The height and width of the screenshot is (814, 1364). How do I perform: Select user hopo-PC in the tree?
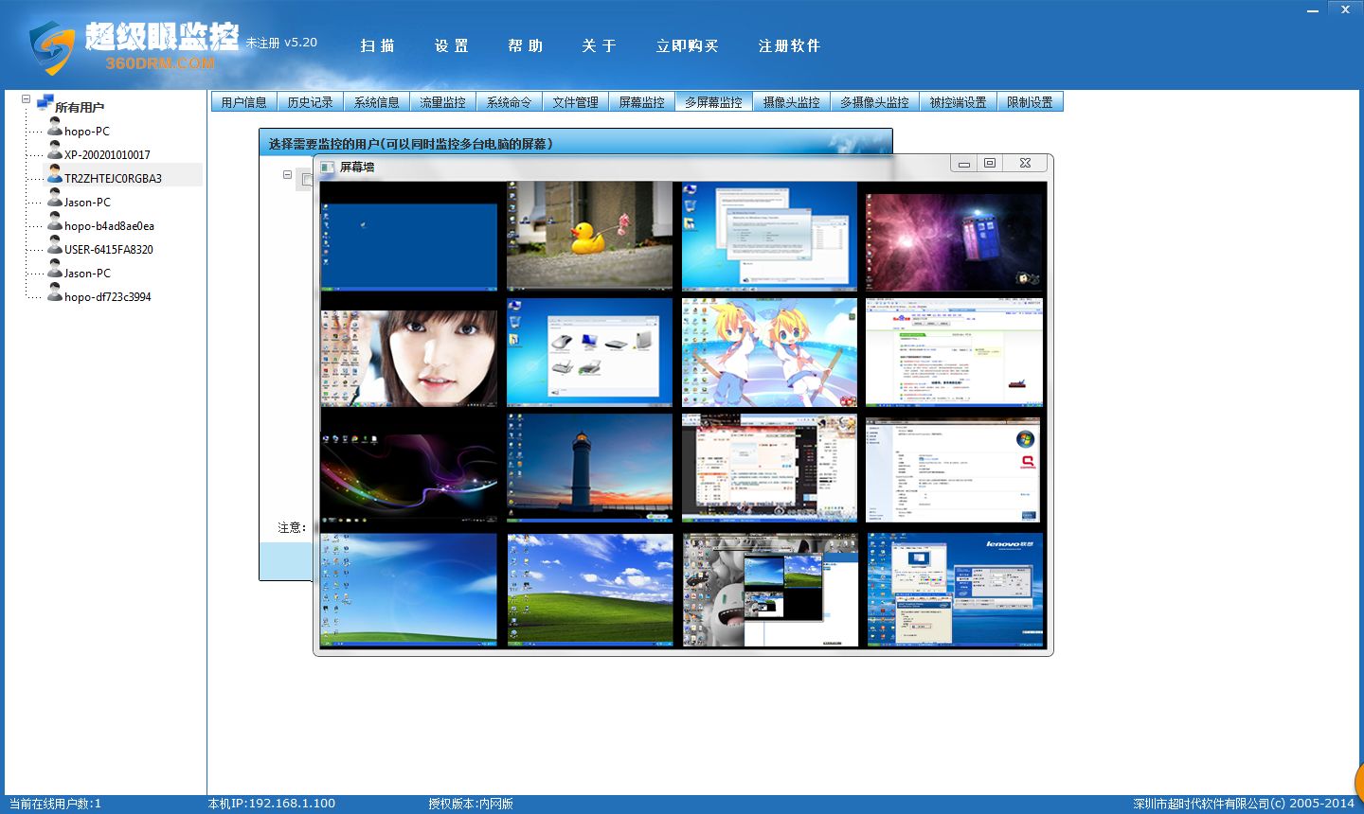tap(87, 132)
